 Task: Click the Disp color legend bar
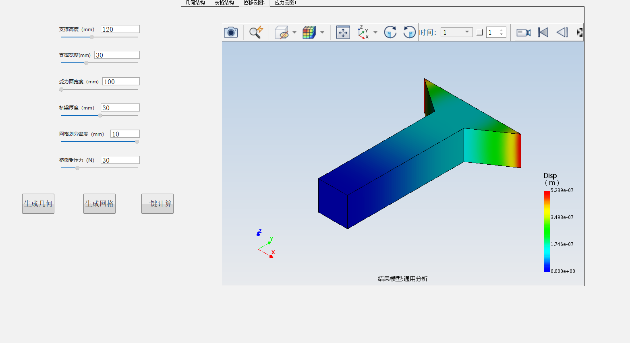(547, 231)
